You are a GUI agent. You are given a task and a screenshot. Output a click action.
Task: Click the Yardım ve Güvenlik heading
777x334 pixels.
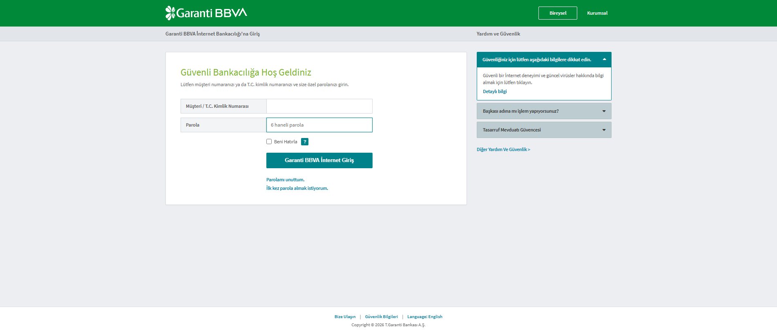[x=498, y=34]
